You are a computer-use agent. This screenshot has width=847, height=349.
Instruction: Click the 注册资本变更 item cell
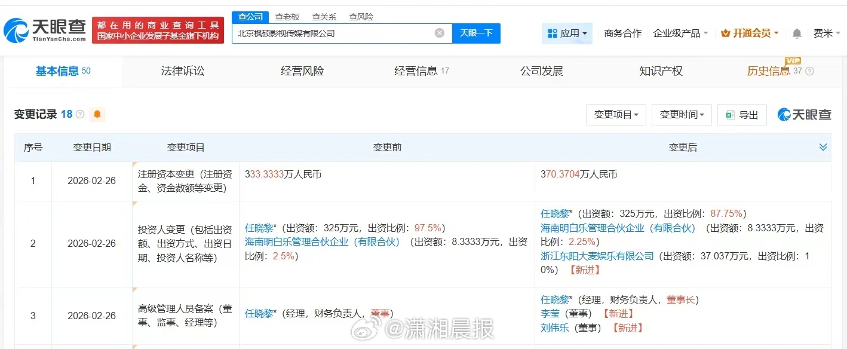pyautogui.click(x=186, y=181)
